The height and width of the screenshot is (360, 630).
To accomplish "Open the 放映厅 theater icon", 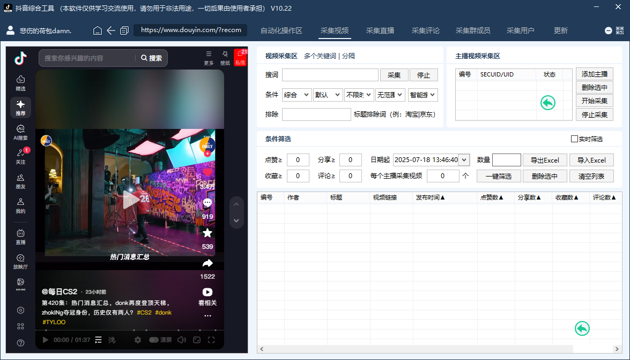I will (20, 261).
